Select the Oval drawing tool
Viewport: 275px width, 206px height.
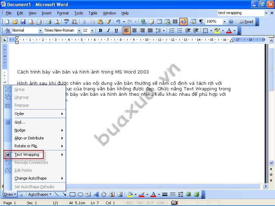(80, 194)
